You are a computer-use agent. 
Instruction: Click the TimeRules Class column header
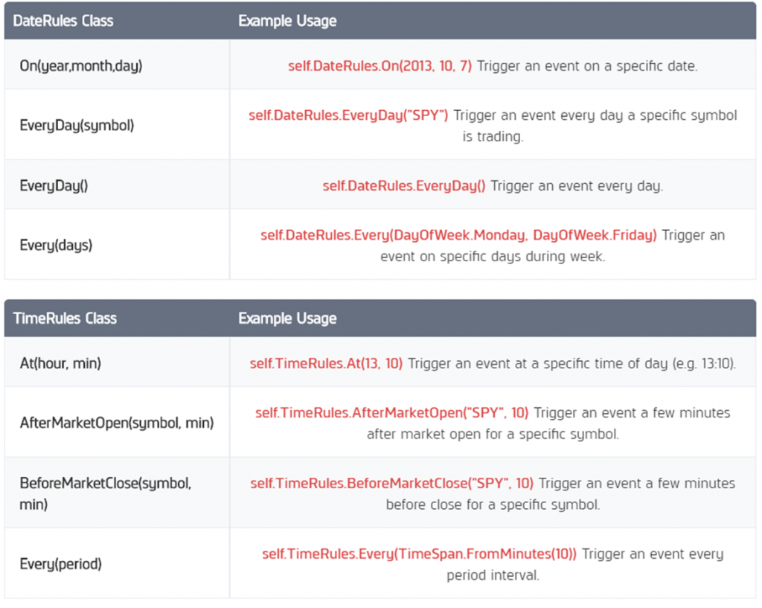coord(65,319)
